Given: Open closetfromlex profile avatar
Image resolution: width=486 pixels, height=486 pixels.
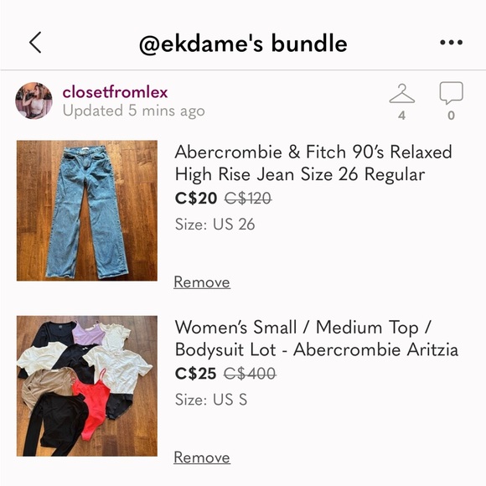Looking at the screenshot, I should click(x=34, y=101).
